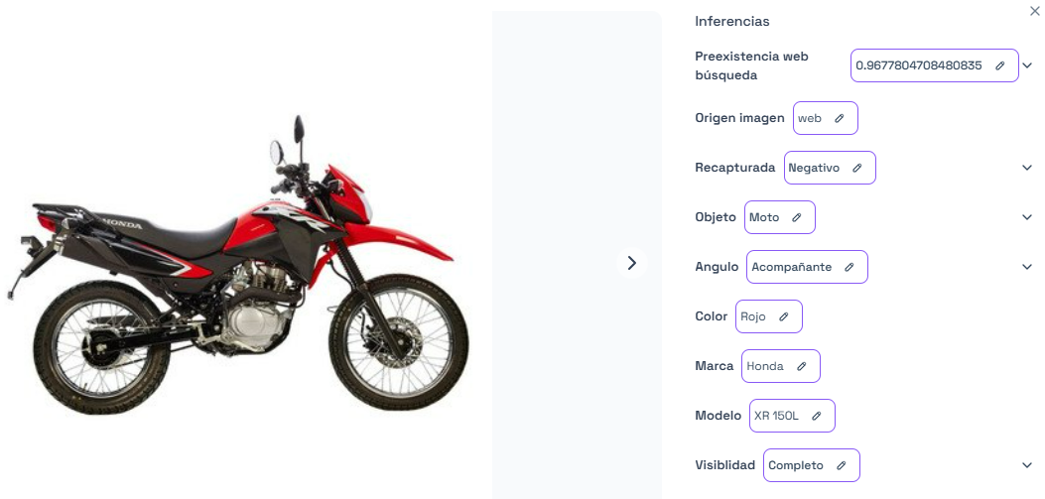1045x499 pixels.
Task: Expand the Preexistencia web búsqueda row chevron
Action: point(1027,65)
